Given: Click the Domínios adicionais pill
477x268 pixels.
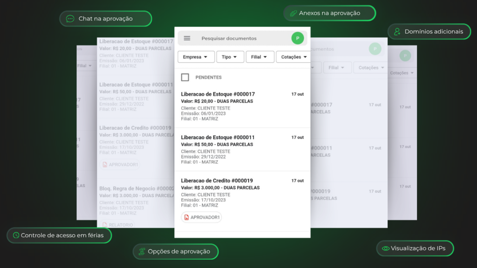Looking at the screenshot, I should [x=429, y=32].
